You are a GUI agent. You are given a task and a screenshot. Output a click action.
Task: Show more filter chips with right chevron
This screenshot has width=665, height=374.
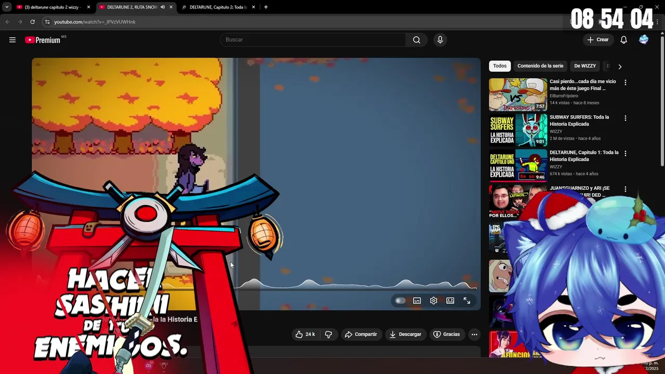click(x=620, y=66)
